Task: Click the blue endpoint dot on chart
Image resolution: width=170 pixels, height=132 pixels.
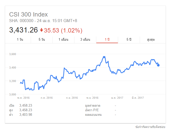Action: tap(158, 65)
